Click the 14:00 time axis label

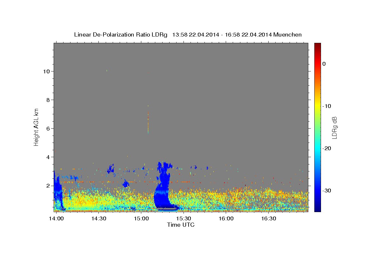click(x=57, y=219)
